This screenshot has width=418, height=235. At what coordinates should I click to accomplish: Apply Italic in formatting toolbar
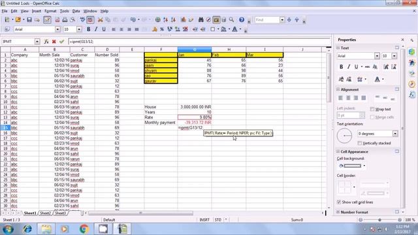pyautogui.click(x=96, y=29)
